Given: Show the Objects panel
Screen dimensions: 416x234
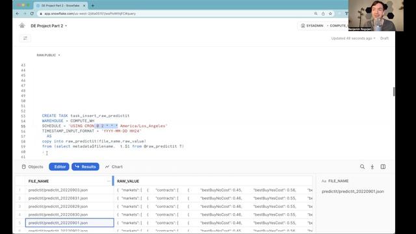Looking at the screenshot, I should point(32,166).
